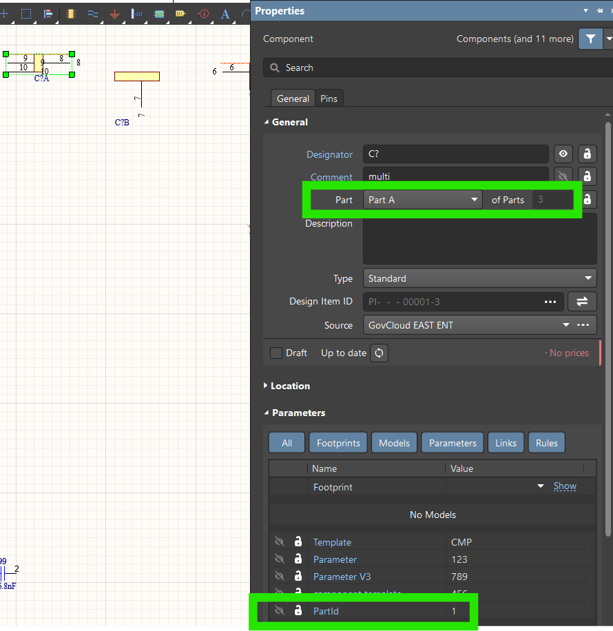Select the D1 Port placement icon

coord(180,14)
